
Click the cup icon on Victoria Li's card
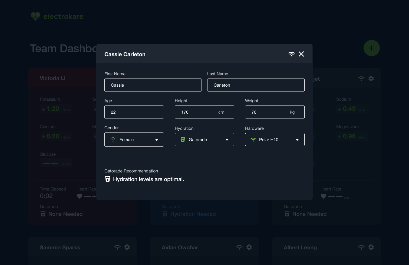43,214
